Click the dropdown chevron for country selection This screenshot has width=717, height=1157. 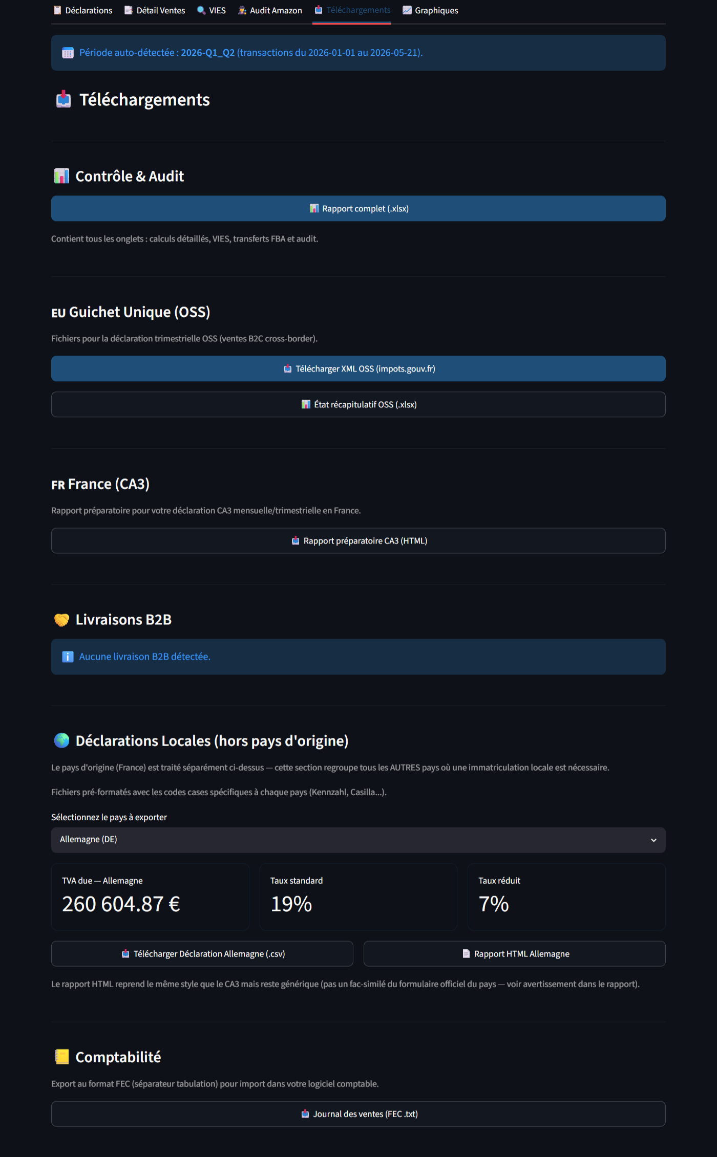653,840
